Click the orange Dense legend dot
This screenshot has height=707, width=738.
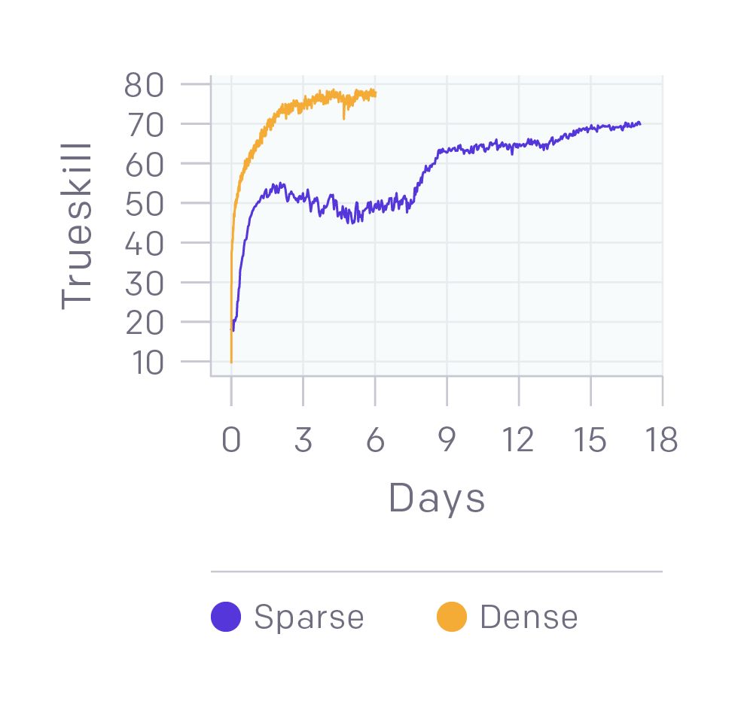[x=452, y=617]
